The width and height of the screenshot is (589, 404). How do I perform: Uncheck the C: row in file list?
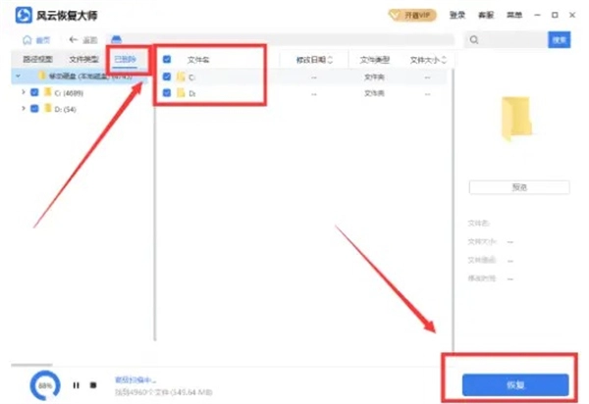(167, 76)
